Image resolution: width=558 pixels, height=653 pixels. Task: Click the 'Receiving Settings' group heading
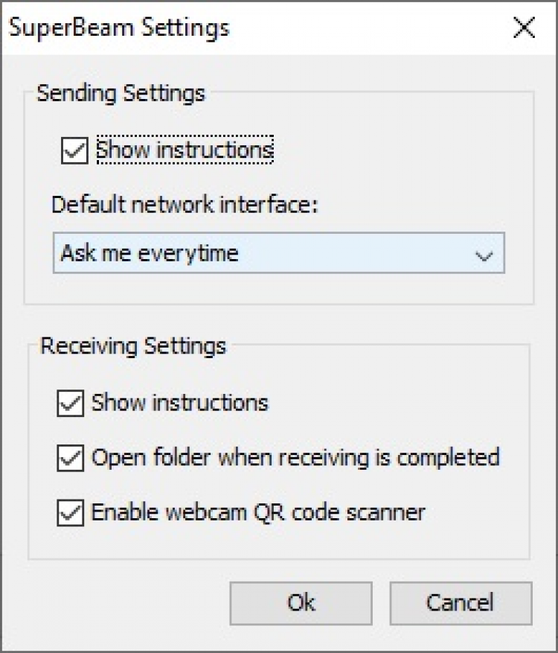coord(132,346)
